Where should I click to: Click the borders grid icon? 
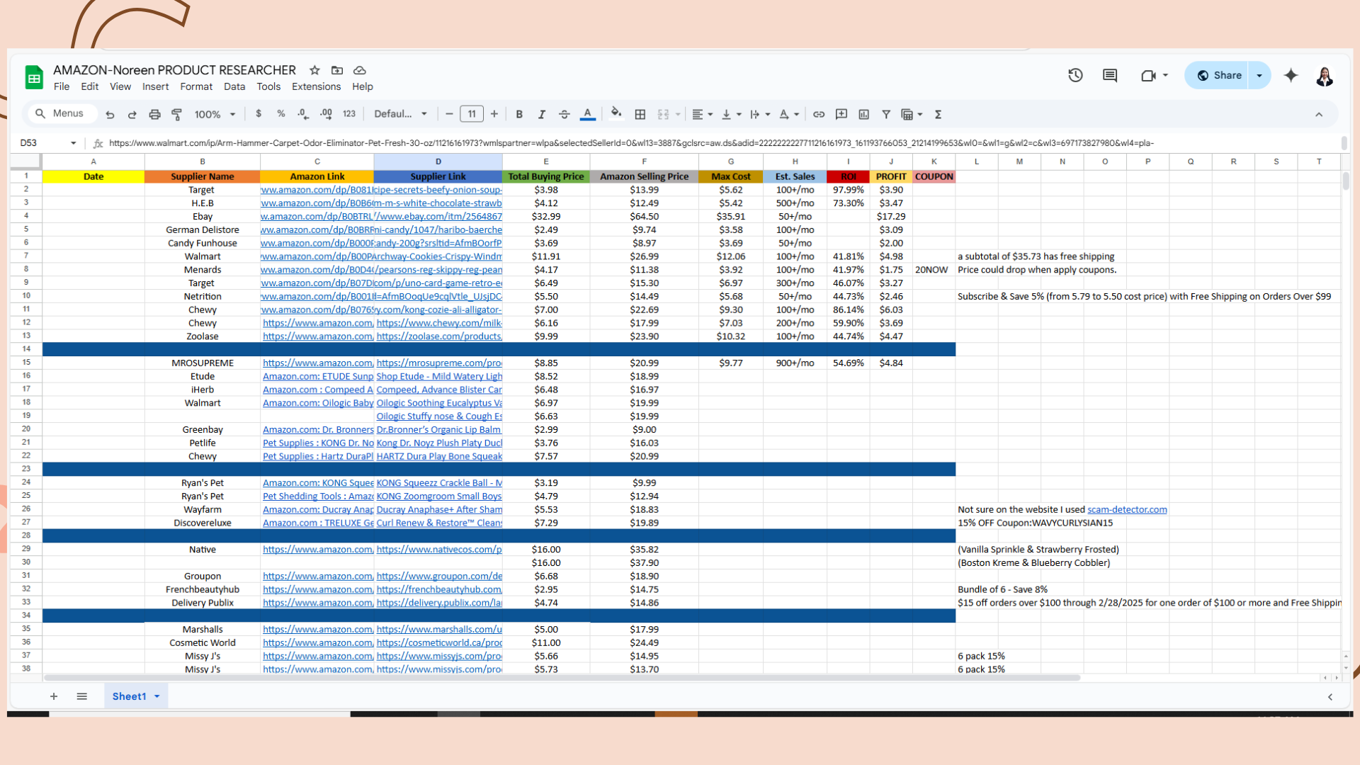pos(640,114)
